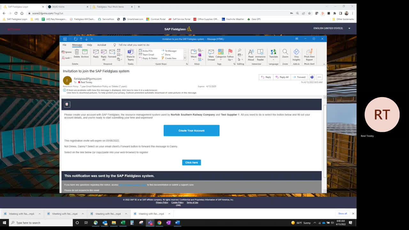Open language dropdown English (United States)
This screenshot has width=409, height=230.
tap(332, 28)
